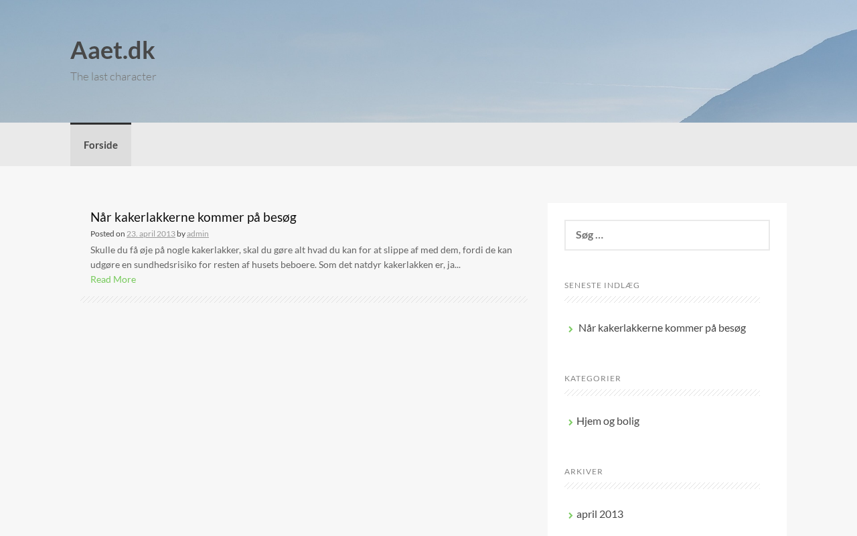
Task: Click the Arkiver widget heading
Action: click(x=584, y=472)
